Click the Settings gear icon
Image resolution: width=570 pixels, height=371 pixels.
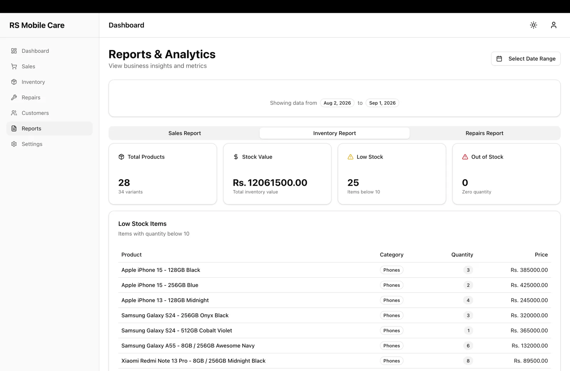[14, 144]
